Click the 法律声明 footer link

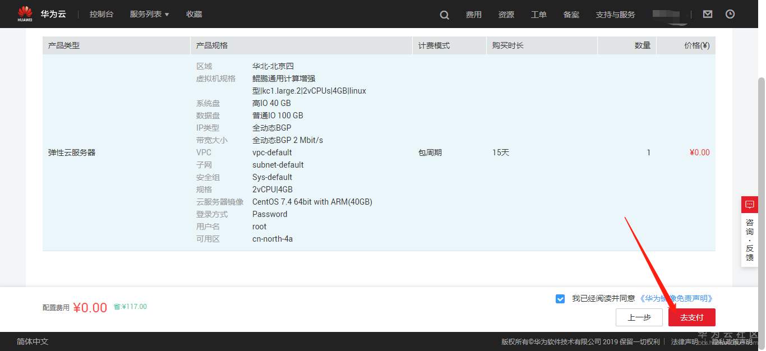click(x=685, y=341)
